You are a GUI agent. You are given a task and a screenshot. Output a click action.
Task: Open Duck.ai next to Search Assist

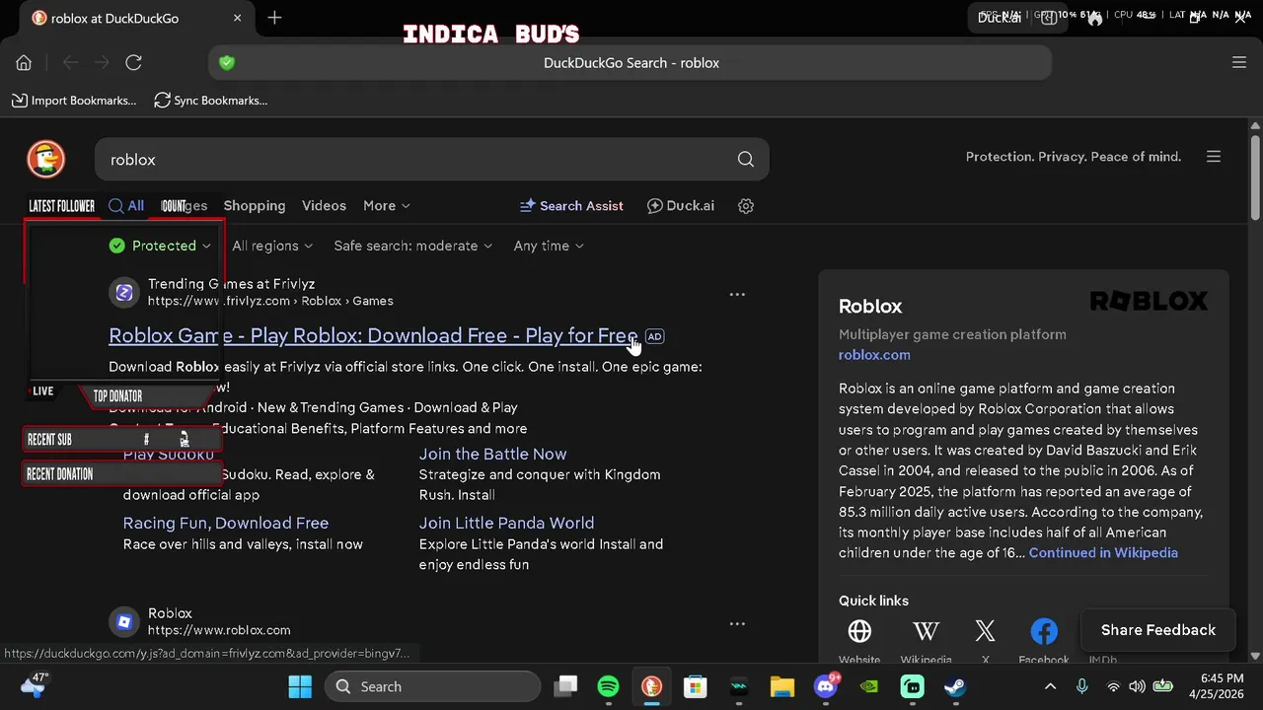click(x=681, y=206)
